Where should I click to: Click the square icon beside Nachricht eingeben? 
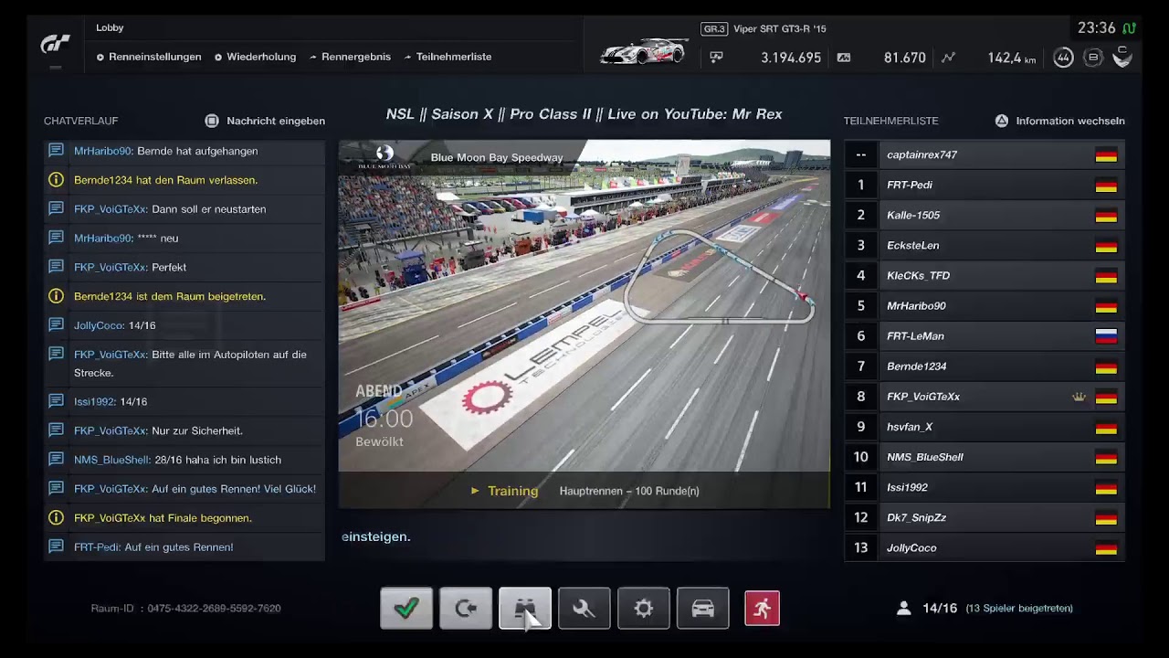point(212,121)
